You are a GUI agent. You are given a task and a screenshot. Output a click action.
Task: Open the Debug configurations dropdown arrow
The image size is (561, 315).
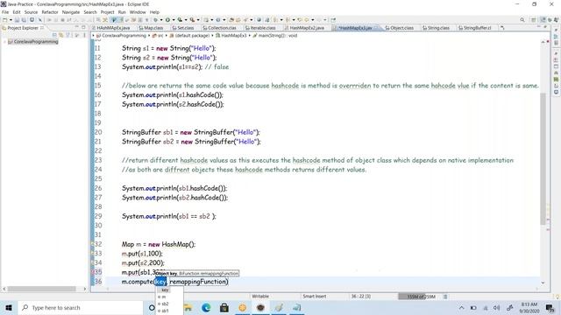(x=161, y=20)
